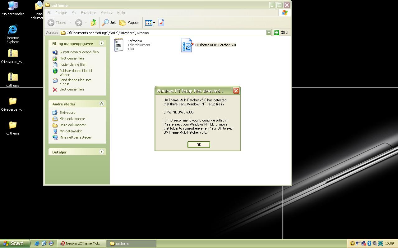Click Send denne filen som e-post
The height and width of the screenshot is (248, 398).
coord(75,82)
